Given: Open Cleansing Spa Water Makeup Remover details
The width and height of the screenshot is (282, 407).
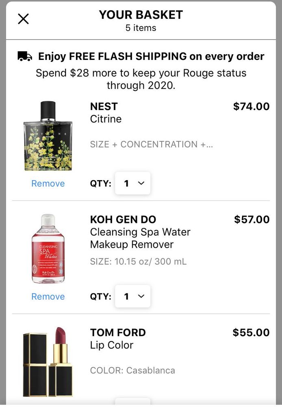Looking at the screenshot, I should coord(140,238).
